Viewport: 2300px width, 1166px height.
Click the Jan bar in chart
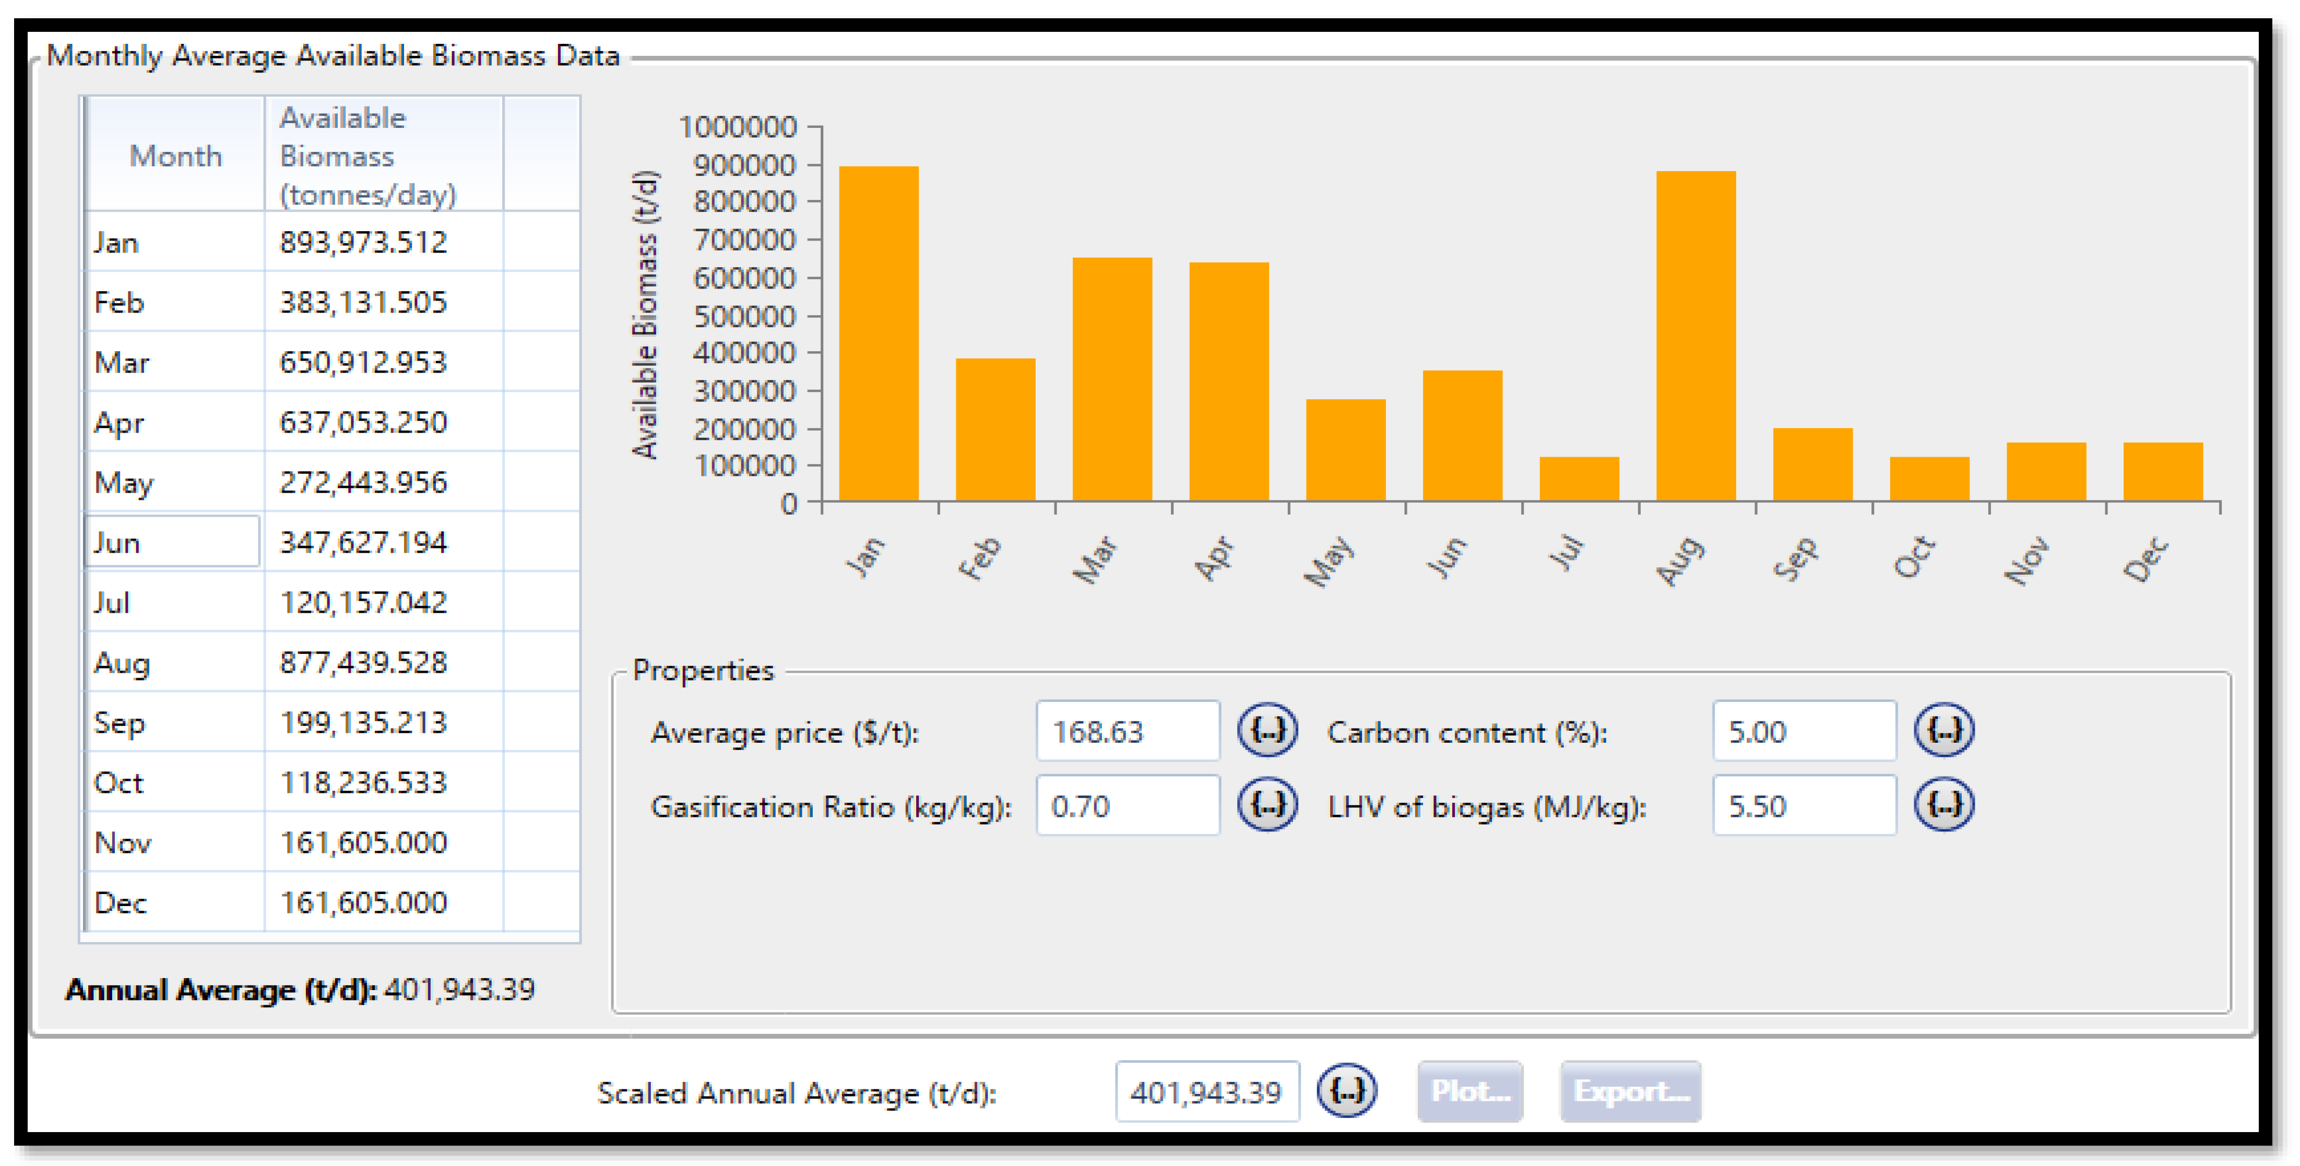pyautogui.click(x=878, y=333)
